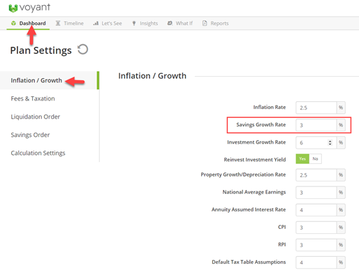Viewport: 359px width, 275px height.
Task: Open the Liquidation Order section
Action: pos(36,117)
